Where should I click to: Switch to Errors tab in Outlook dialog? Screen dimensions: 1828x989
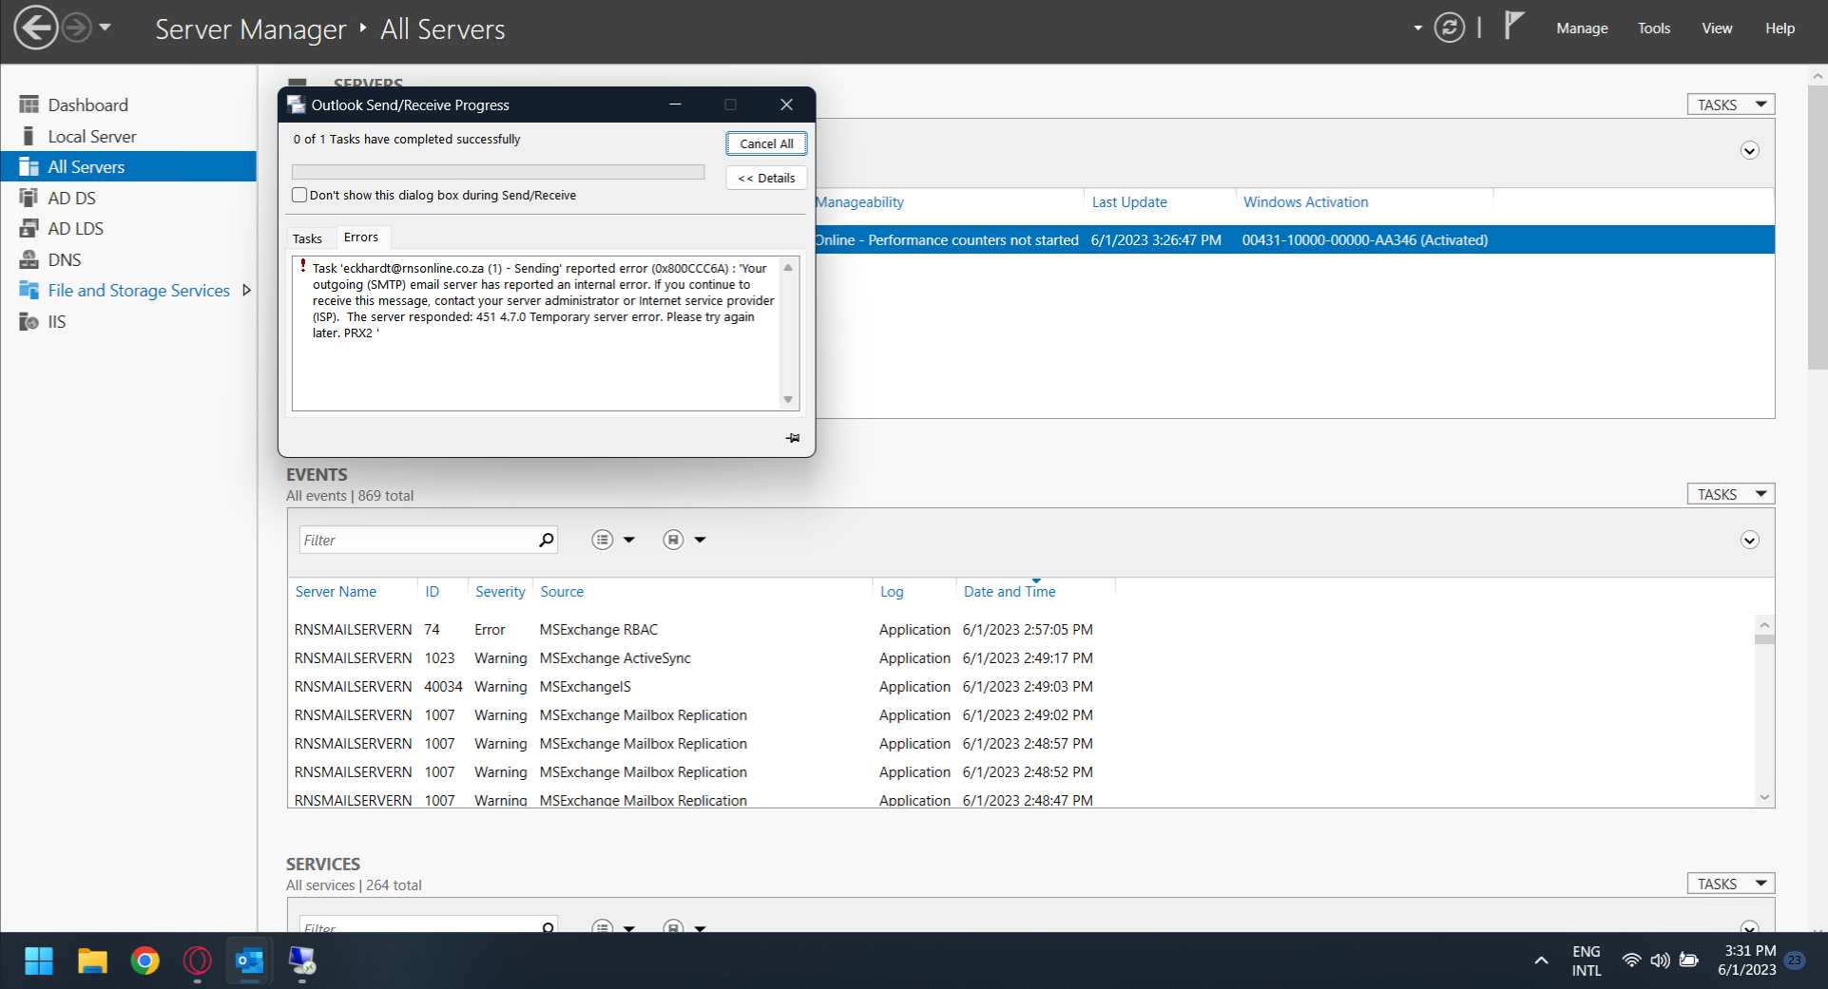point(361,238)
